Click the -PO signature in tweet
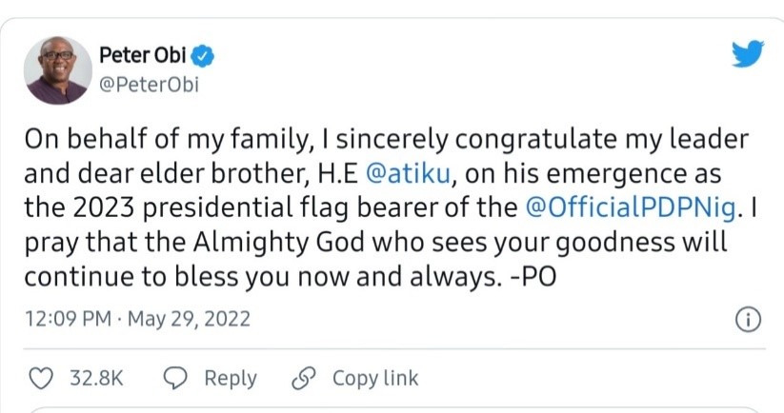Image resolution: width=784 pixels, height=413 pixels. [x=466, y=277]
